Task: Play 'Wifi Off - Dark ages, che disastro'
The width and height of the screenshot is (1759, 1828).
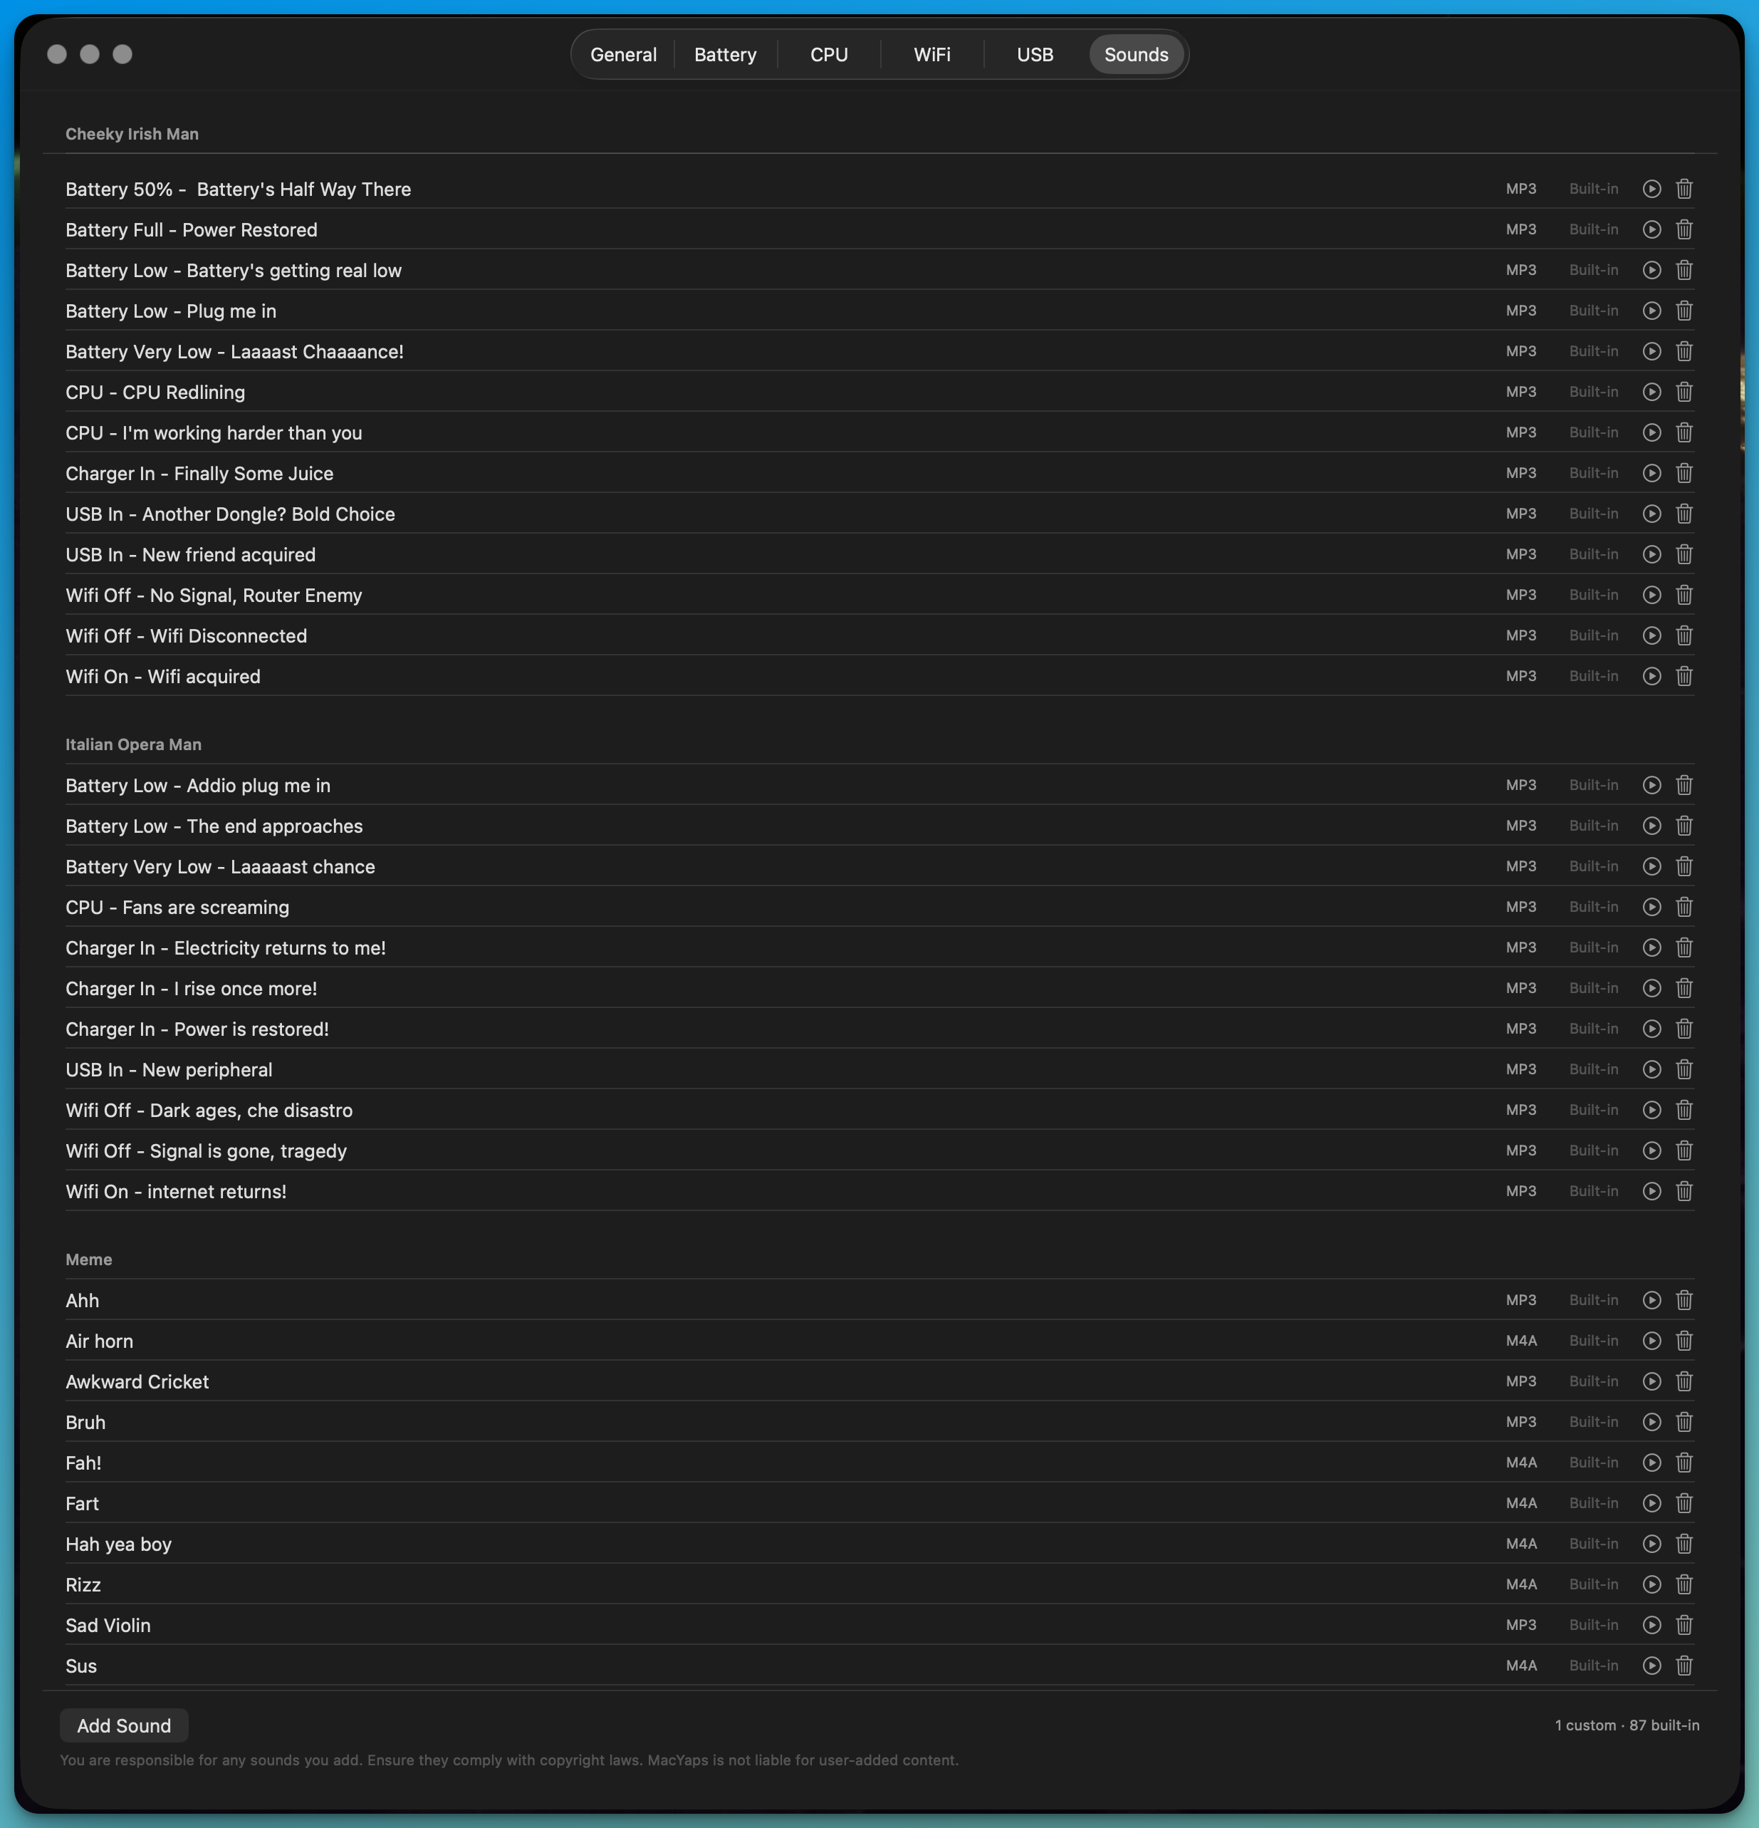Action: 1651,1110
